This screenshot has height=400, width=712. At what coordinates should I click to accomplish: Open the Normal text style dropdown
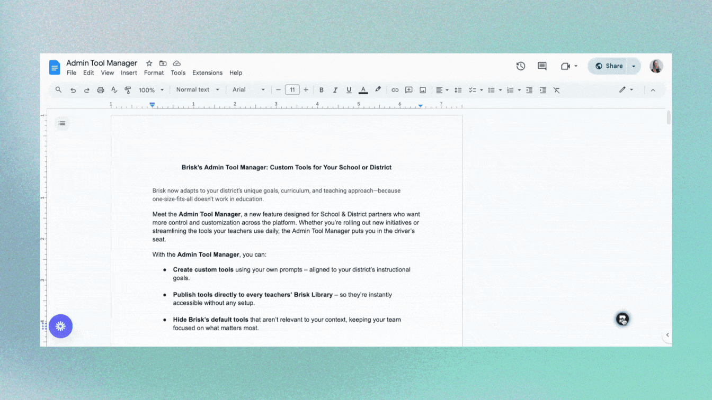pyautogui.click(x=198, y=90)
